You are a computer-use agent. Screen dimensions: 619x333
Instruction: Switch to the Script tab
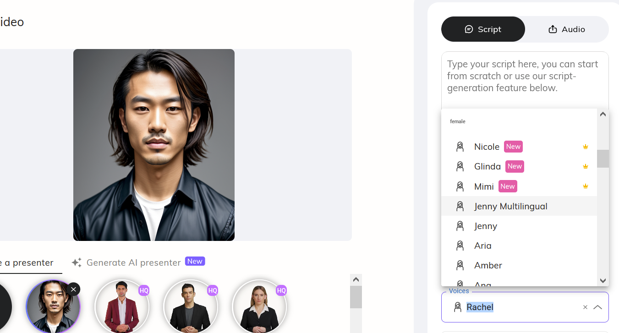[x=483, y=29]
